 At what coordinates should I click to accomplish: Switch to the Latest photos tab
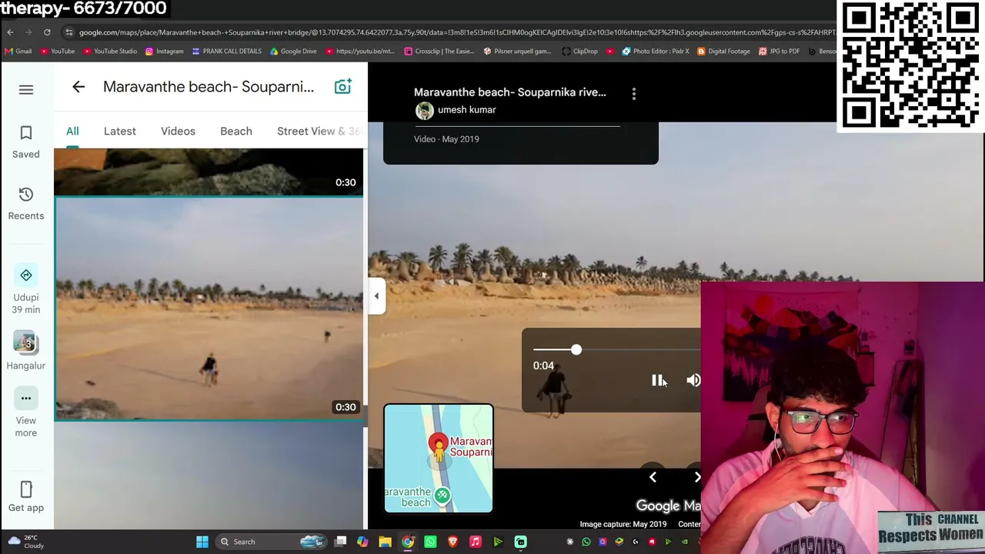click(120, 131)
